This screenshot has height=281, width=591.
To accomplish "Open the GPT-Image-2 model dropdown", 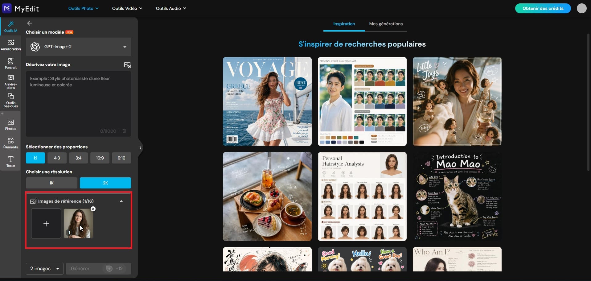I will tap(78, 47).
